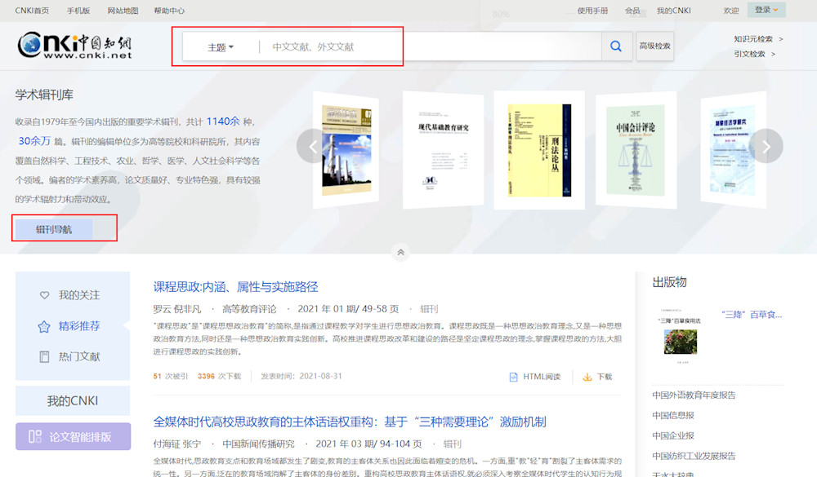The height and width of the screenshot is (477, 817).
Task: Click the 论文智能排版 button
Action: (x=73, y=436)
